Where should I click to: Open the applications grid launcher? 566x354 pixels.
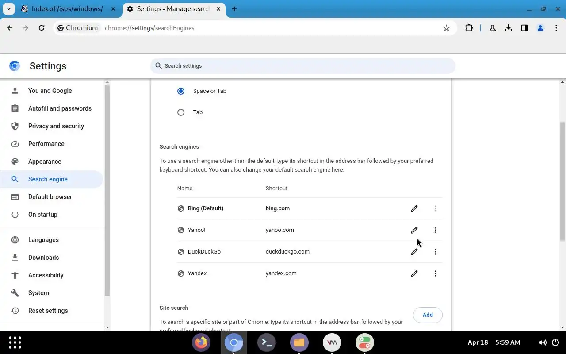click(15, 342)
